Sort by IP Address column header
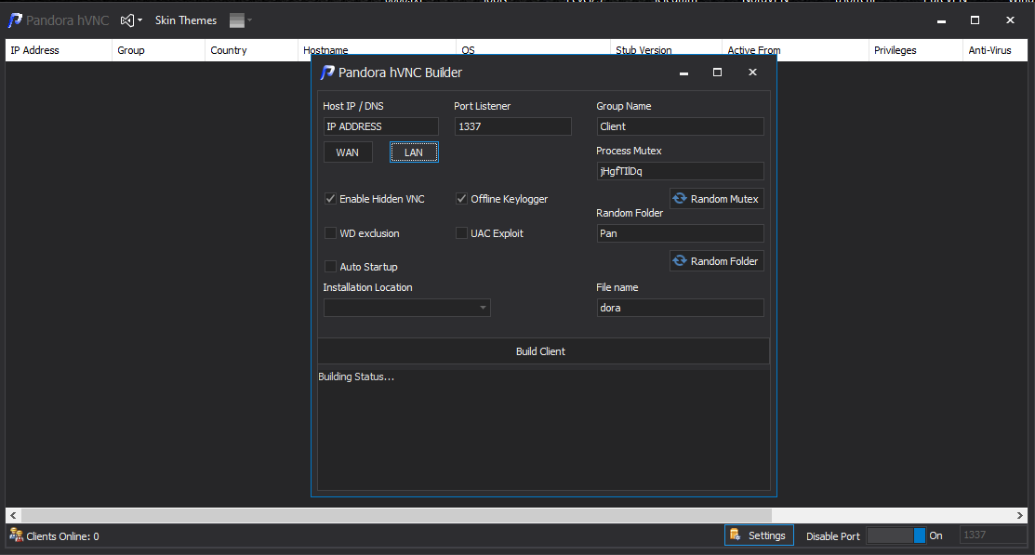Screen dimensions: 1035x555 click(x=59, y=50)
